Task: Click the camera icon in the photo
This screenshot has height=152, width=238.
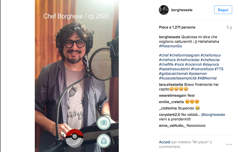Action: (104, 123)
